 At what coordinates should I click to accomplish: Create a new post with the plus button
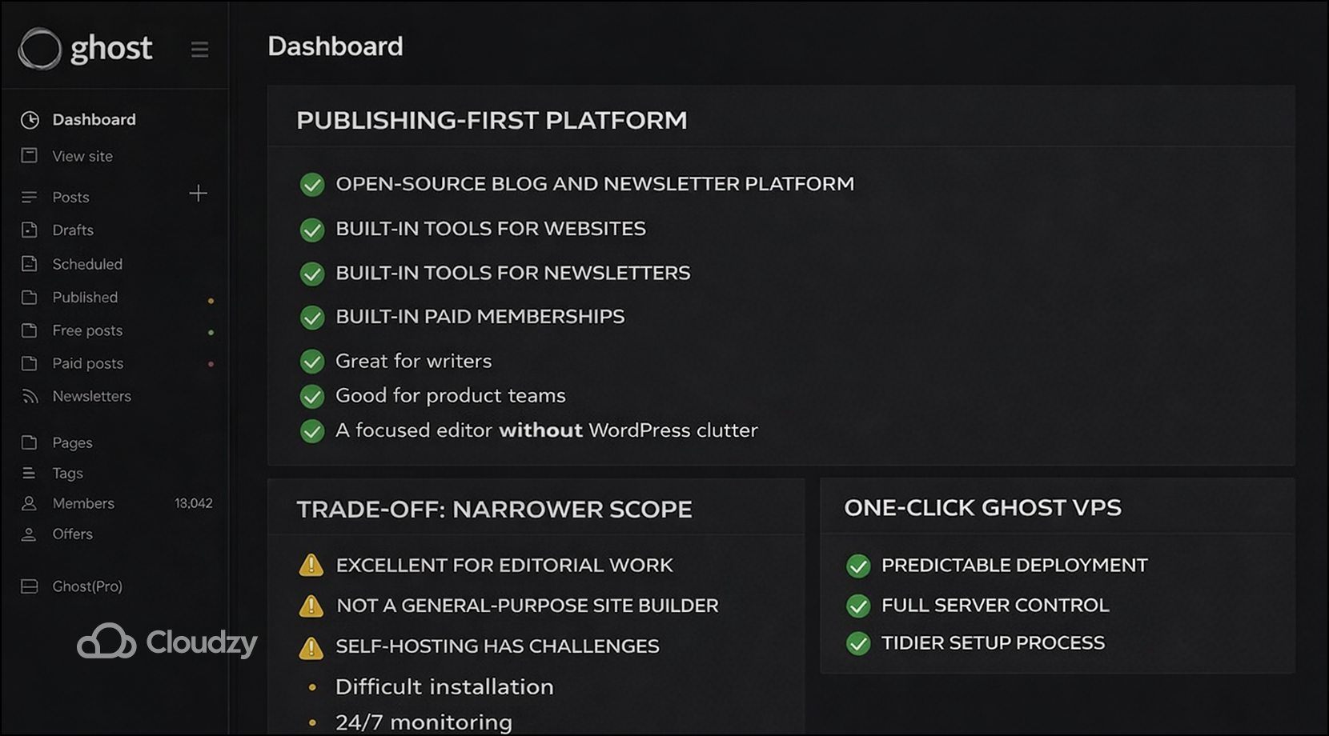click(x=198, y=194)
